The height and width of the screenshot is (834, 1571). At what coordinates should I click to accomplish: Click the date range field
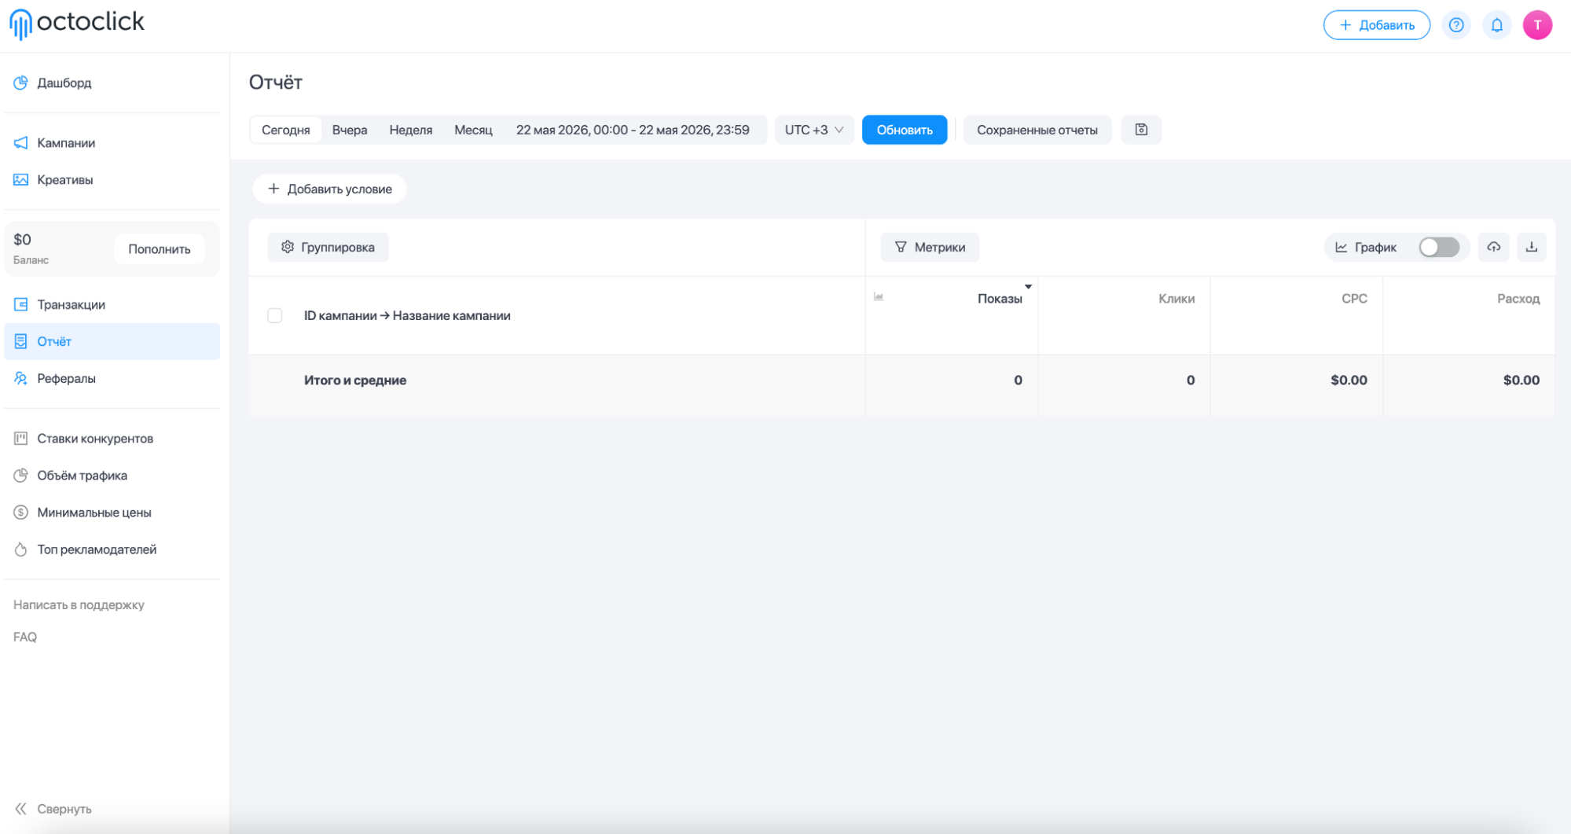[633, 130]
